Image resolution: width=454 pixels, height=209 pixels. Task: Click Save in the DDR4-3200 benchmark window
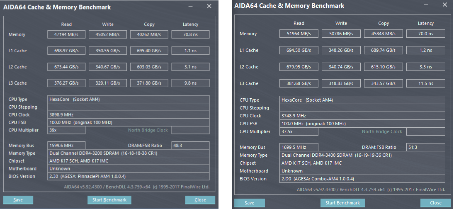click(18, 200)
